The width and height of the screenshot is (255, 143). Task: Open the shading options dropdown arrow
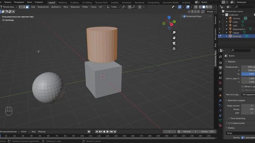(214, 7)
